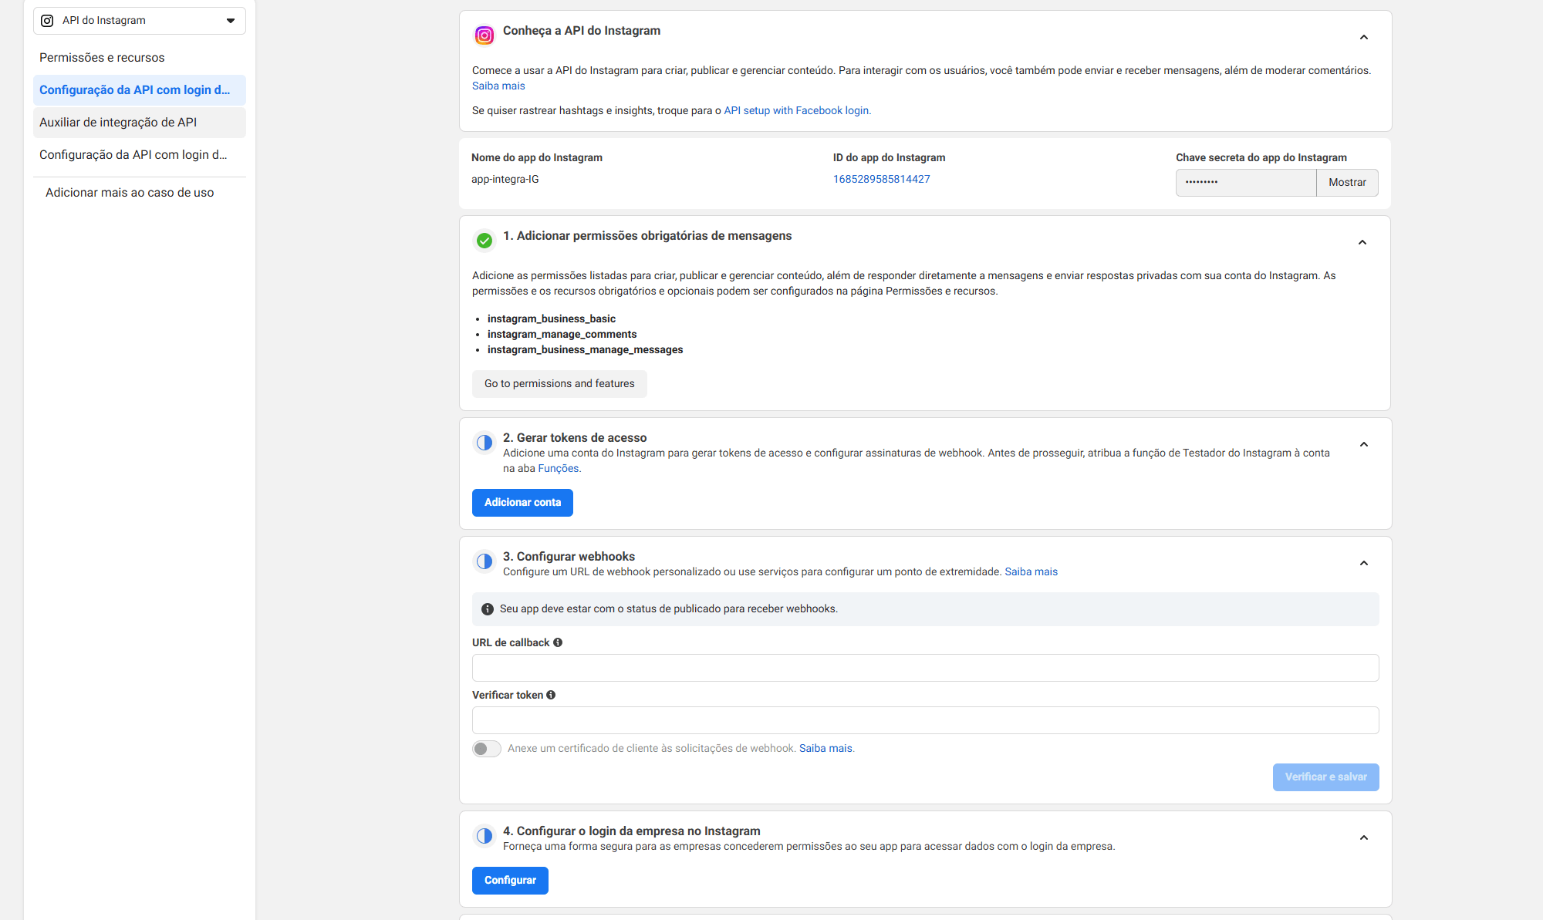This screenshot has width=1543, height=920.
Task: Click the Instagram glyph in API do Instagram dropdown
Action: (47, 21)
